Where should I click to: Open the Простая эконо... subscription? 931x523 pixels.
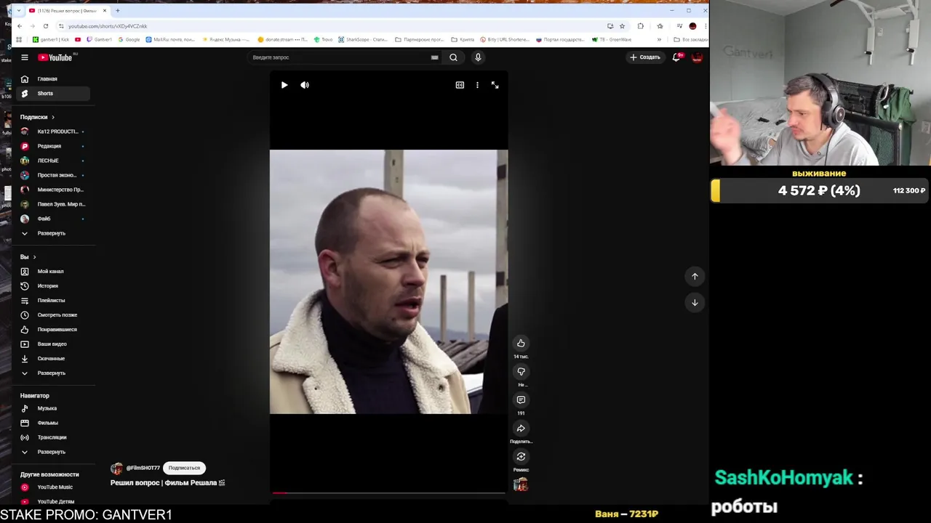coord(52,175)
